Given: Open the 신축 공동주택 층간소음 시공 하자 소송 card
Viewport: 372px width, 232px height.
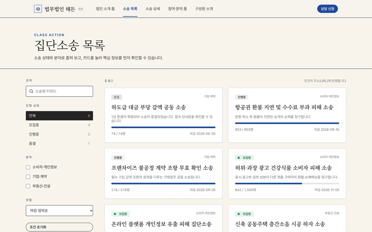Looking at the screenshot, I should point(287,218).
